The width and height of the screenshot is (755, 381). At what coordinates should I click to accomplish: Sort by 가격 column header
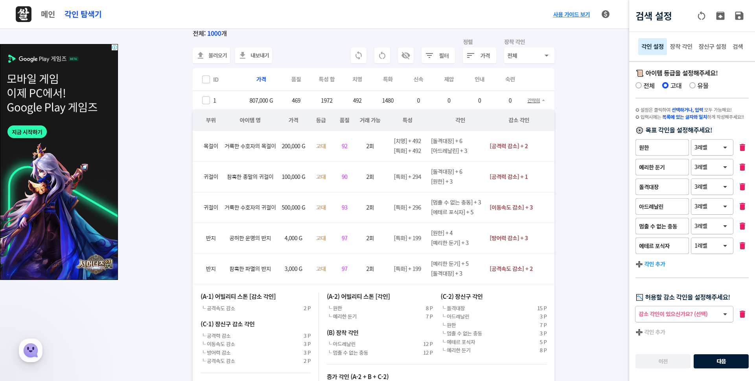(261, 79)
